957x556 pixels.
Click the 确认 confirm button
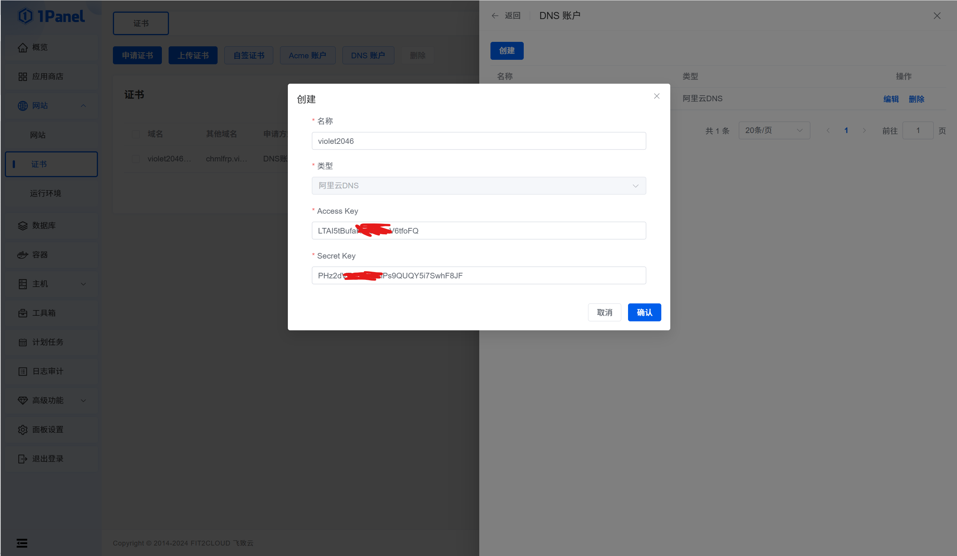pos(644,312)
